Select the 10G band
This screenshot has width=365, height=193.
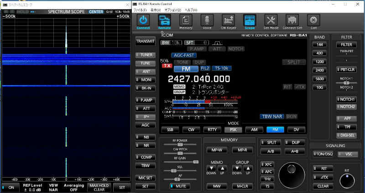(x=319, y=87)
